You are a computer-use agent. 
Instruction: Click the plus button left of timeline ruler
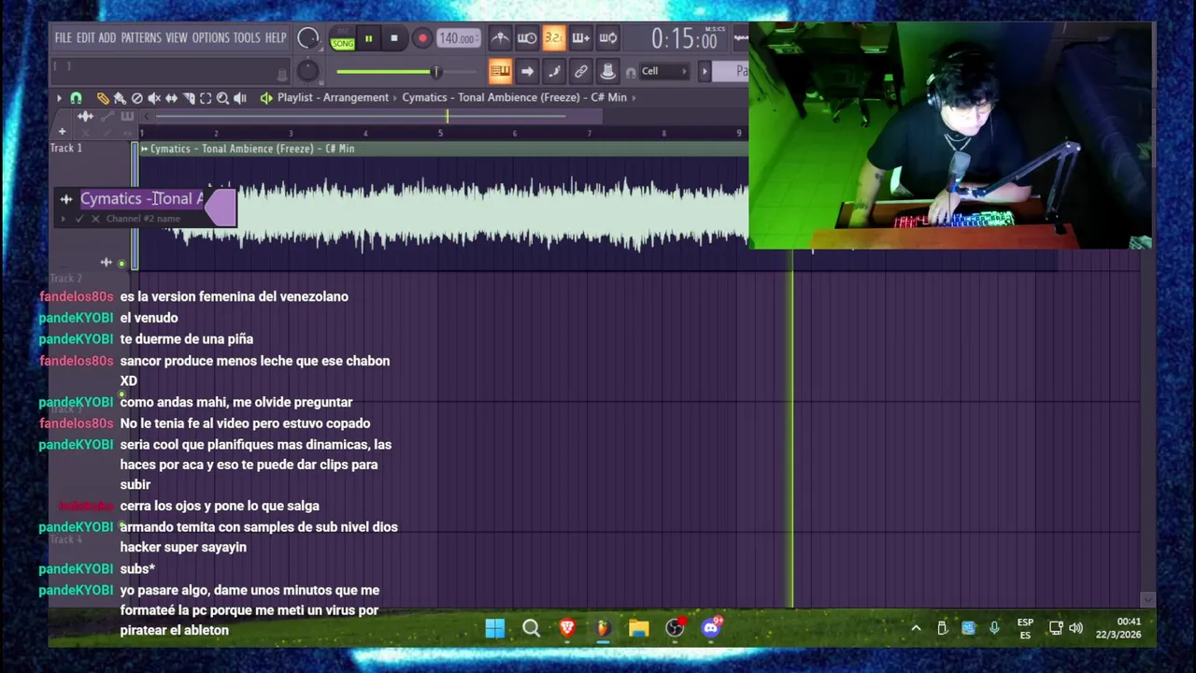[x=62, y=132]
